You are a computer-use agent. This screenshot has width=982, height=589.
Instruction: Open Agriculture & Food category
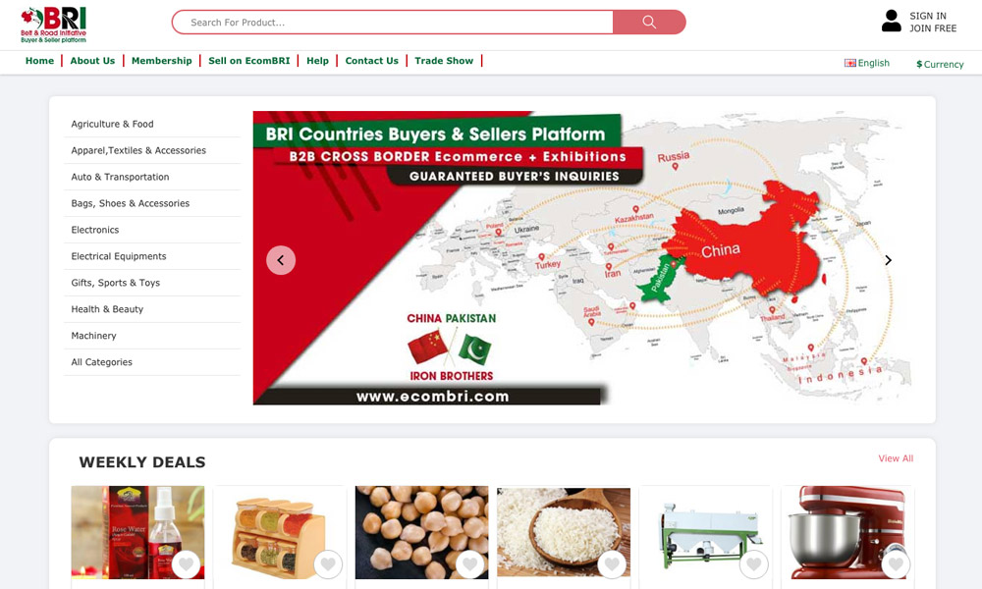click(x=112, y=124)
